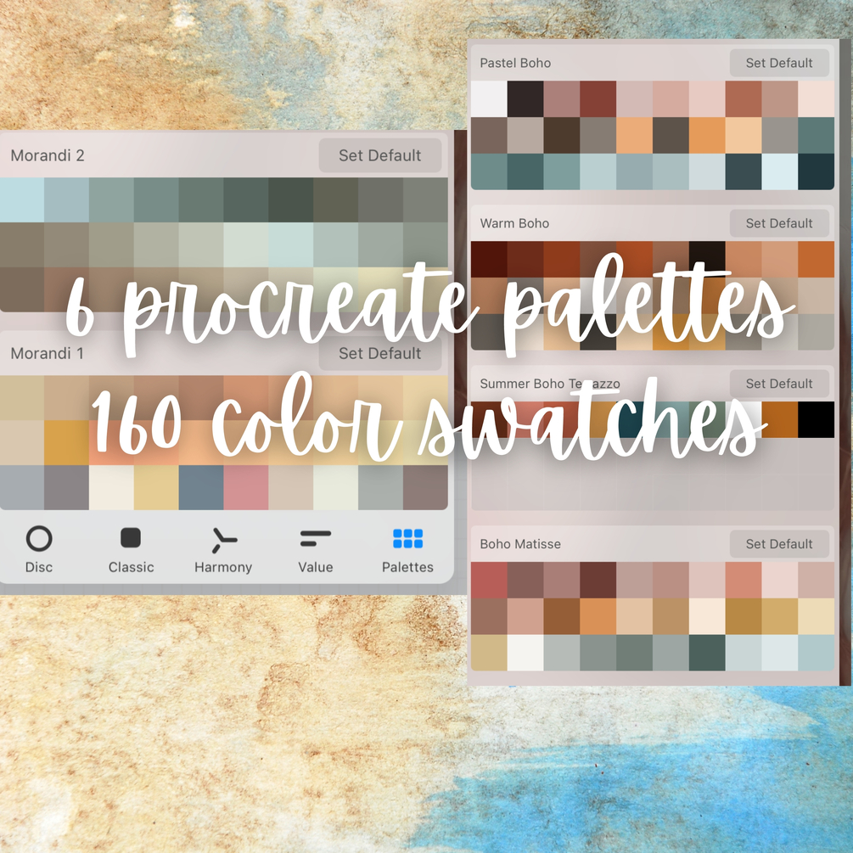Set Morandi 2 palette as default
The width and height of the screenshot is (853, 853).
click(x=379, y=155)
